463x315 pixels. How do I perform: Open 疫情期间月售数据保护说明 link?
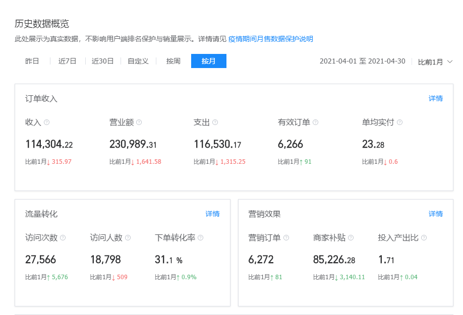270,39
